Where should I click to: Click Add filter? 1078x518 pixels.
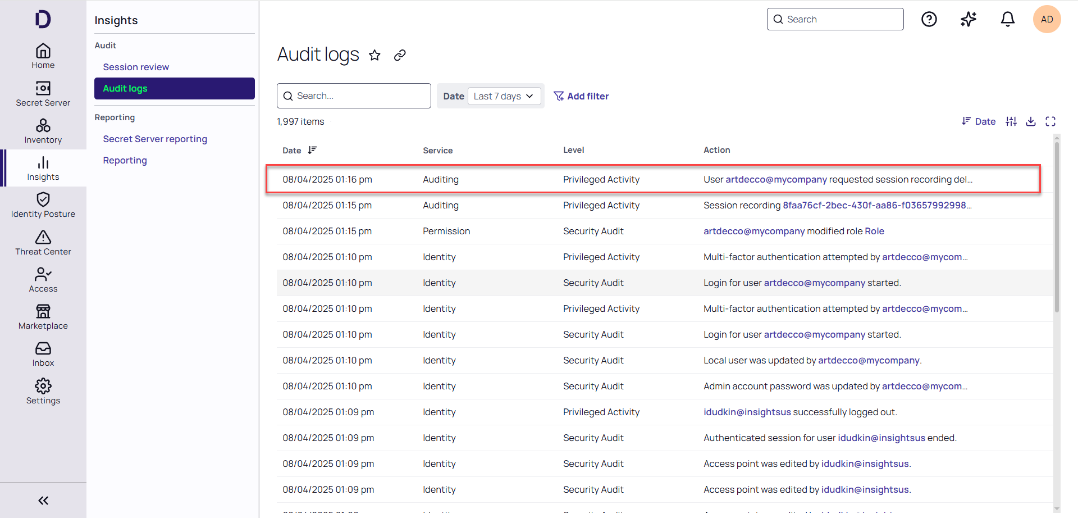pyautogui.click(x=581, y=96)
